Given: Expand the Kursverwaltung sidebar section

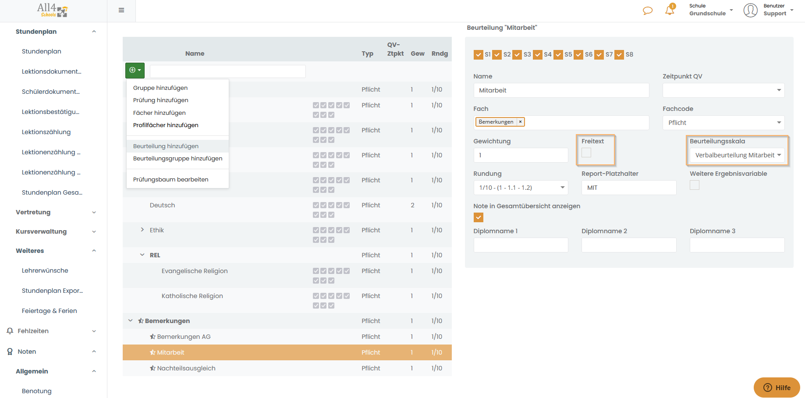Looking at the screenshot, I should [x=94, y=231].
